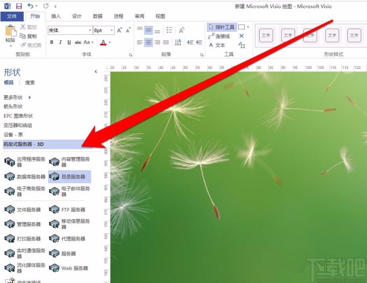367x283 pixels.
Task: Switch to the 设计 ribbon tab
Action: click(x=76, y=16)
